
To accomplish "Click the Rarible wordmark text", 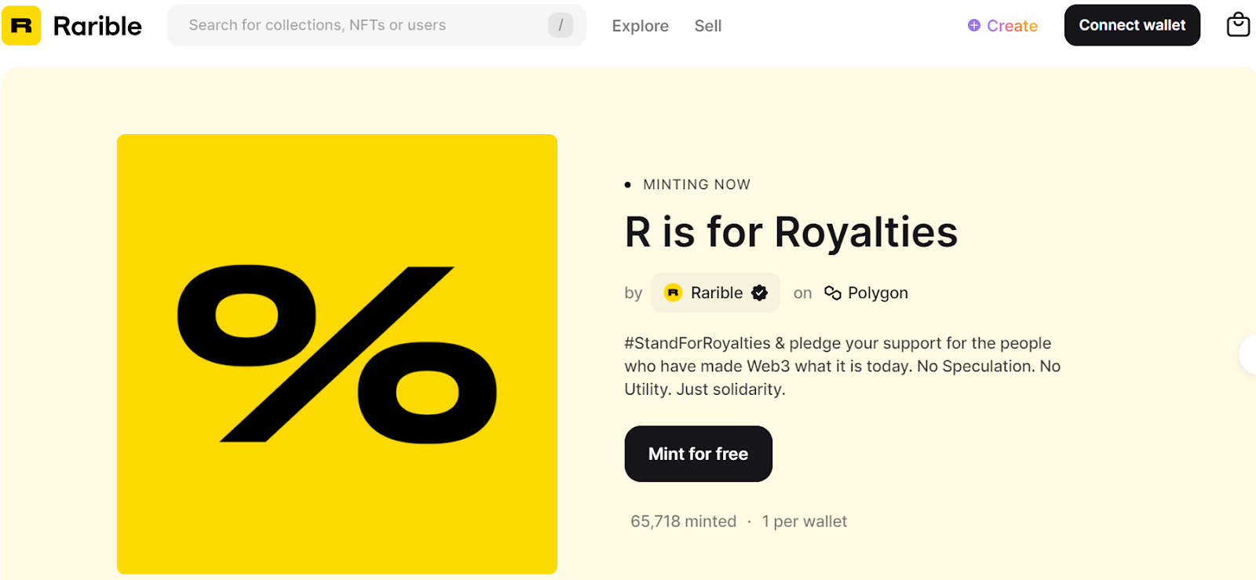I will [x=97, y=26].
